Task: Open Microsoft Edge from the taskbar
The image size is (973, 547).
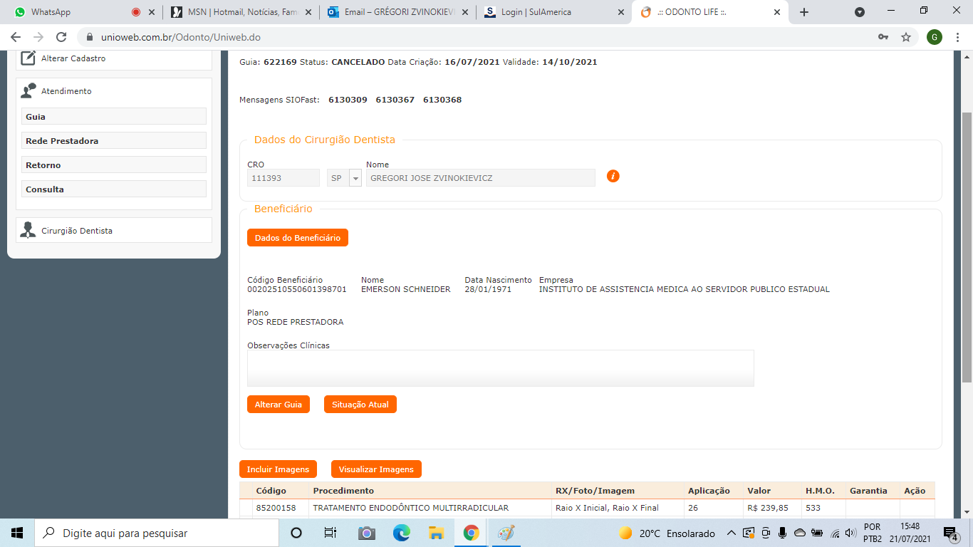Action: pyautogui.click(x=402, y=533)
